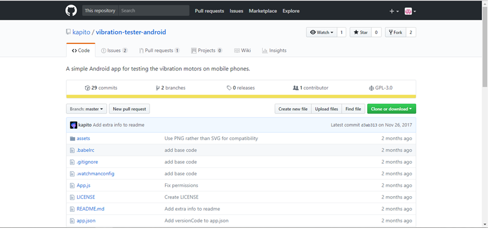Click the file icon next to App.js
Screen dimensions: 489x229
(72, 185)
